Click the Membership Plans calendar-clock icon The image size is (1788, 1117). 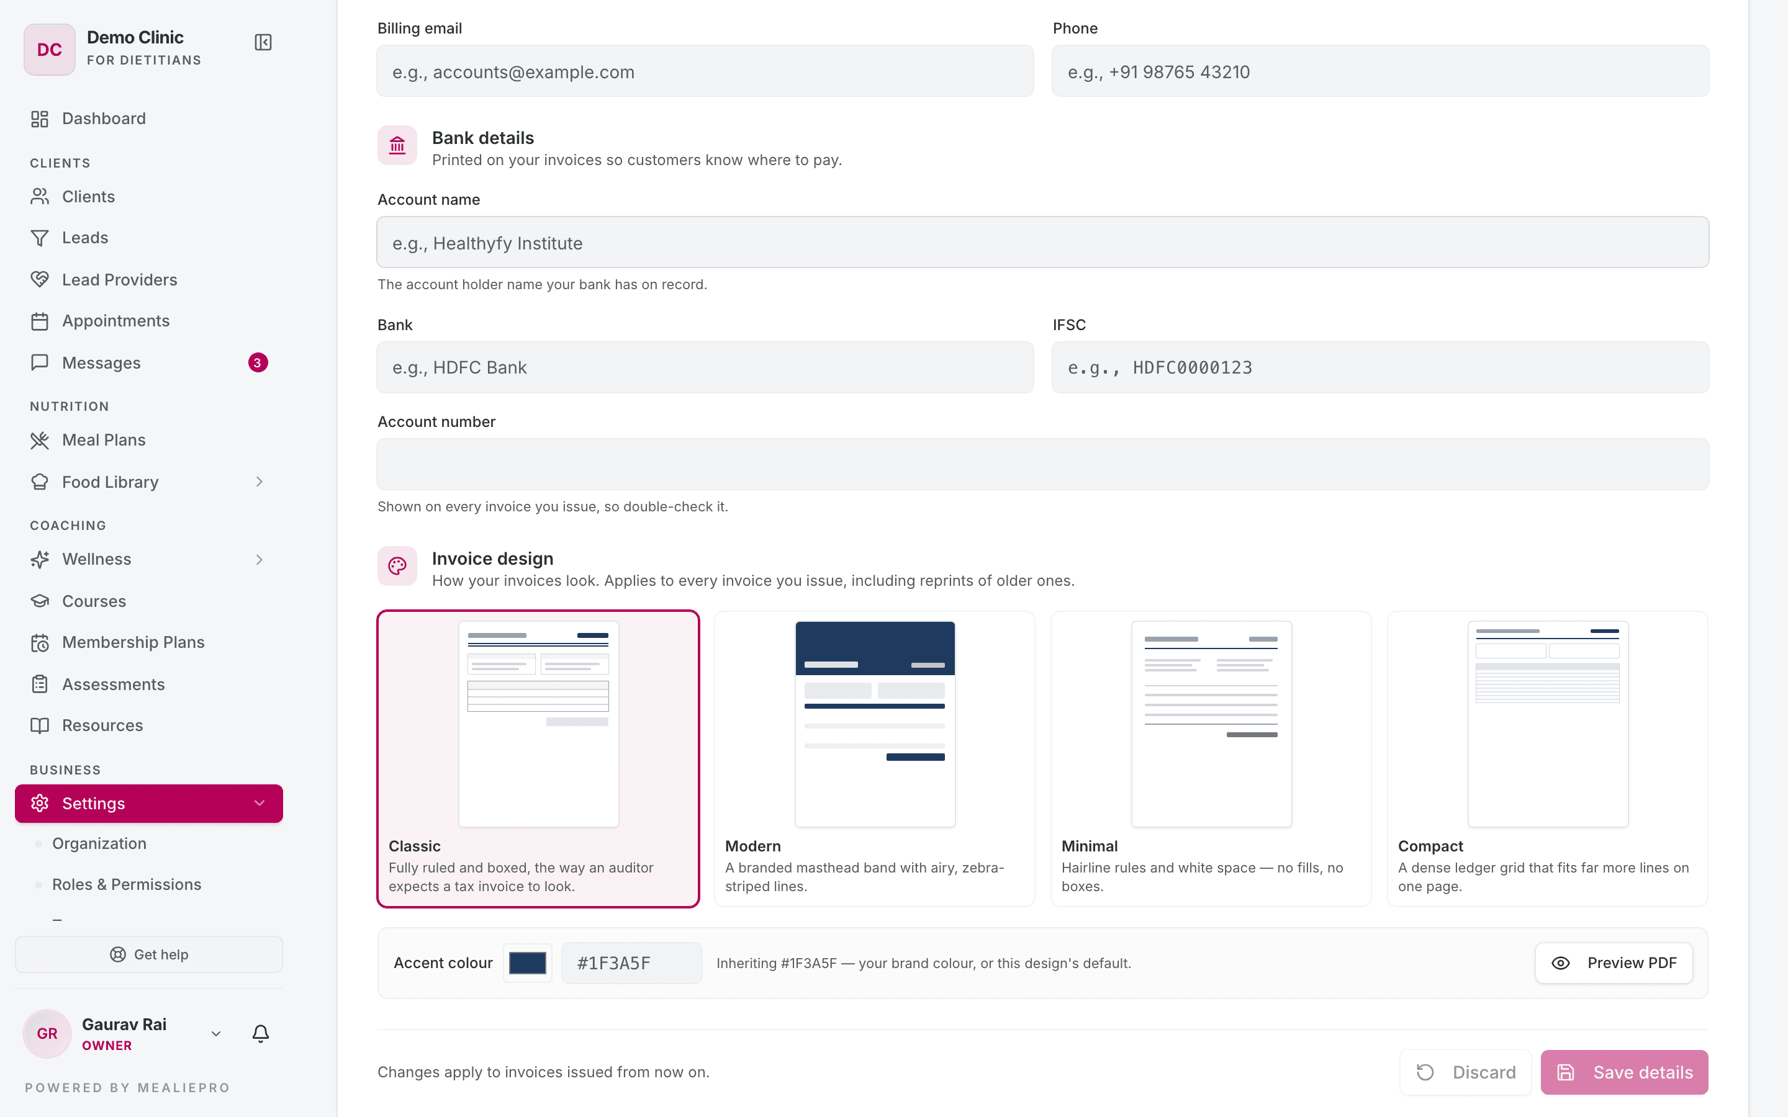click(40, 643)
